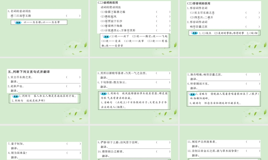Select the heading 3.名词的意动用法
The image size is (268, 160).
(19, 11)
